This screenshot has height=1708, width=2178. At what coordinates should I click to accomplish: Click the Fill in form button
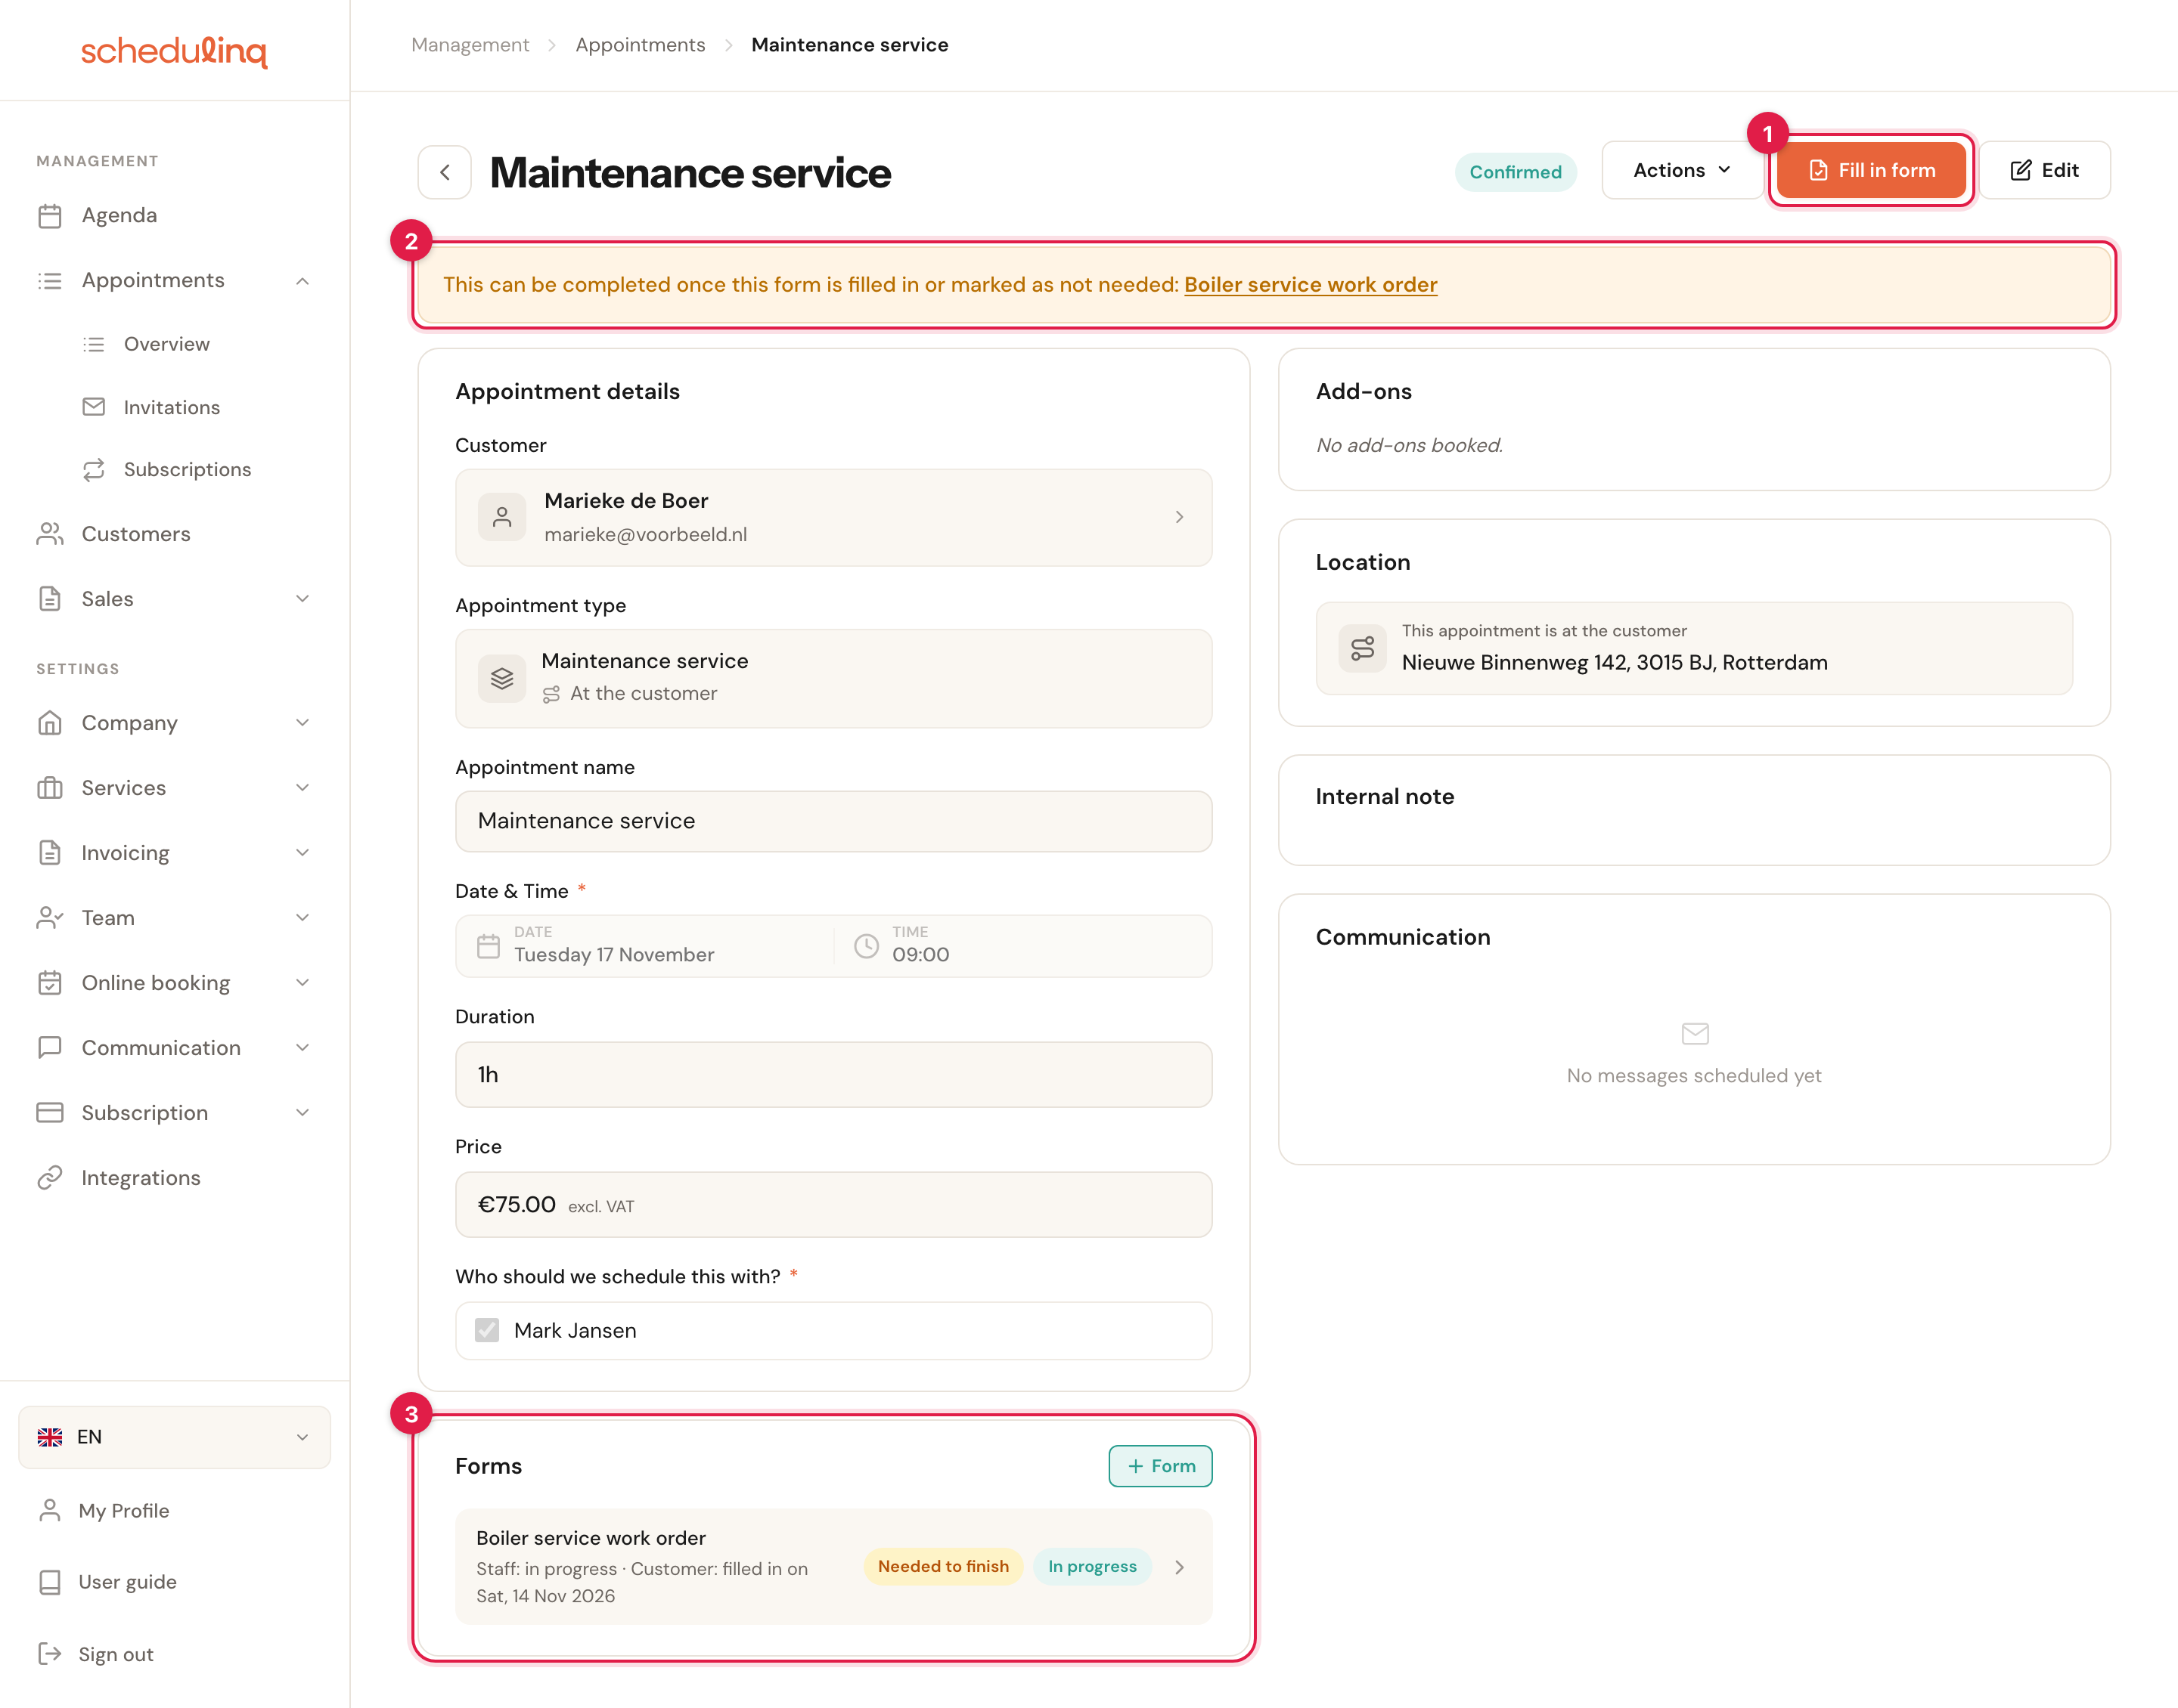pos(1872,170)
